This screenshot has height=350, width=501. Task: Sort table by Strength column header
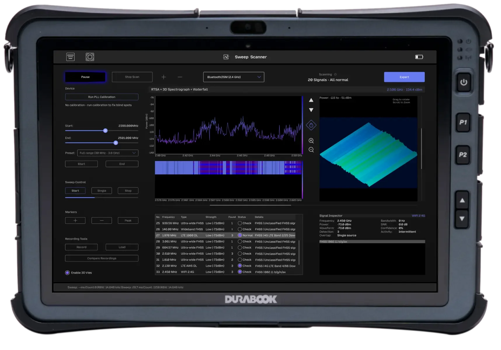click(211, 217)
